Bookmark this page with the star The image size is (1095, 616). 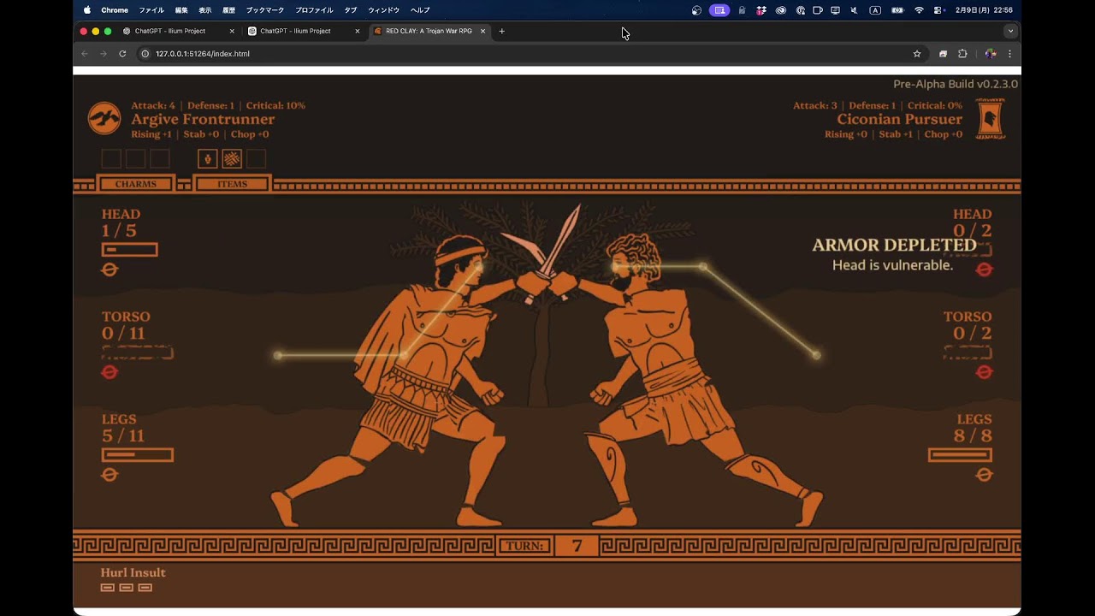(x=917, y=54)
